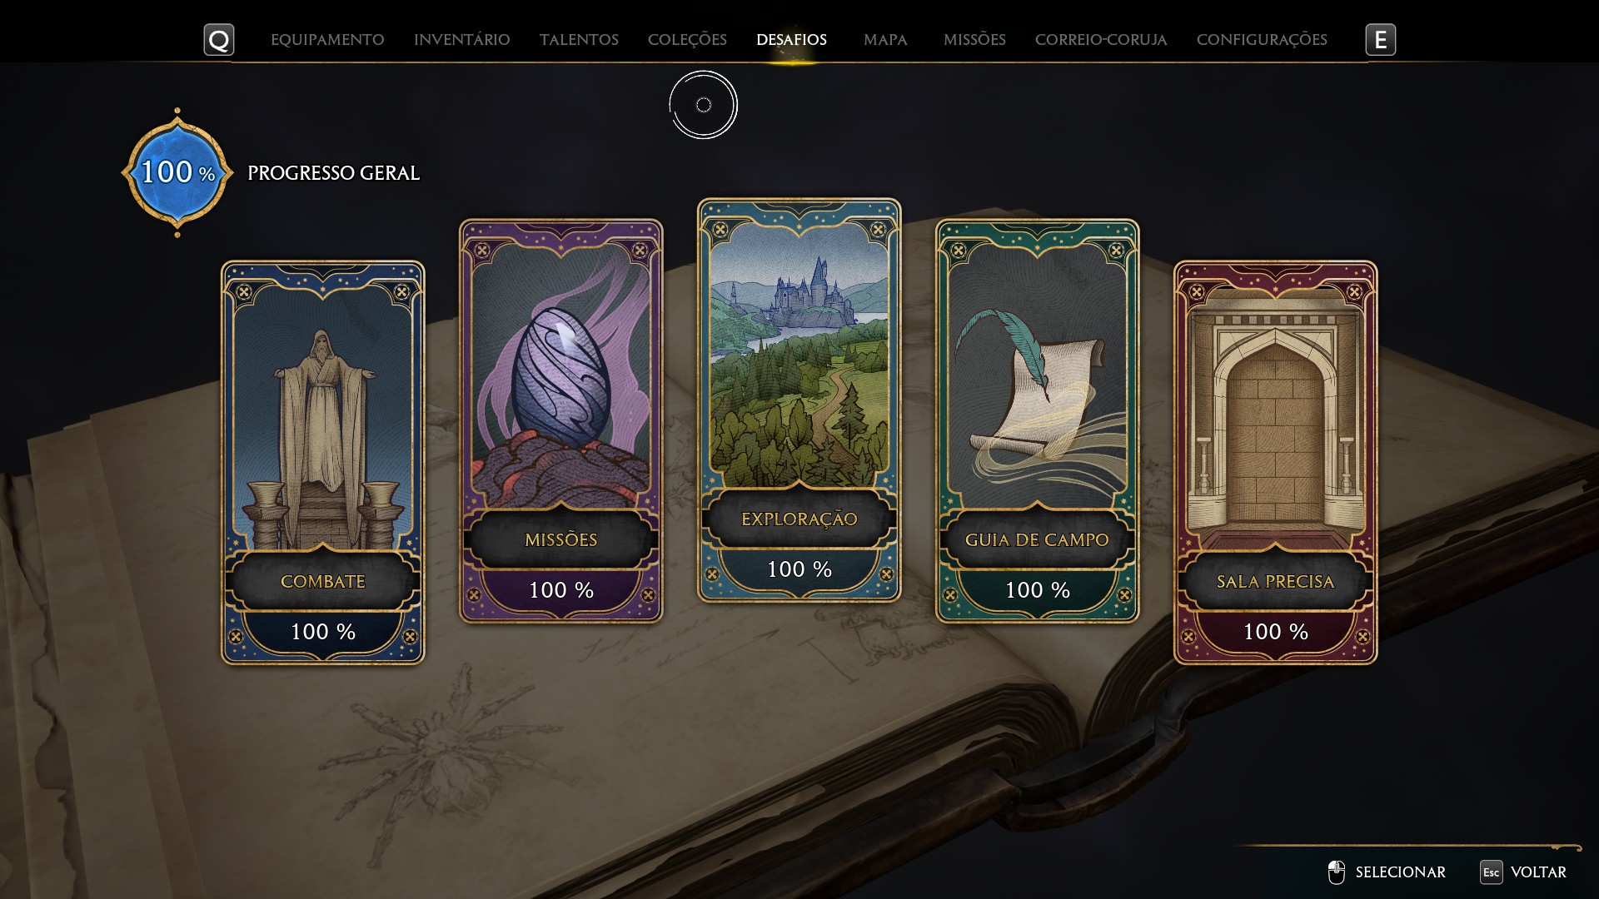The image size is (1599, 899).
Task: Click the Voltar button
Action: coord(1538,872)
